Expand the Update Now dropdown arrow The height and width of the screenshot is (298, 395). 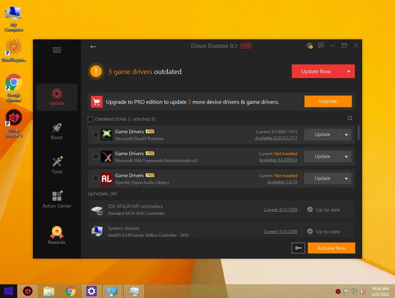pyautogui.click(x=349, y=72)
